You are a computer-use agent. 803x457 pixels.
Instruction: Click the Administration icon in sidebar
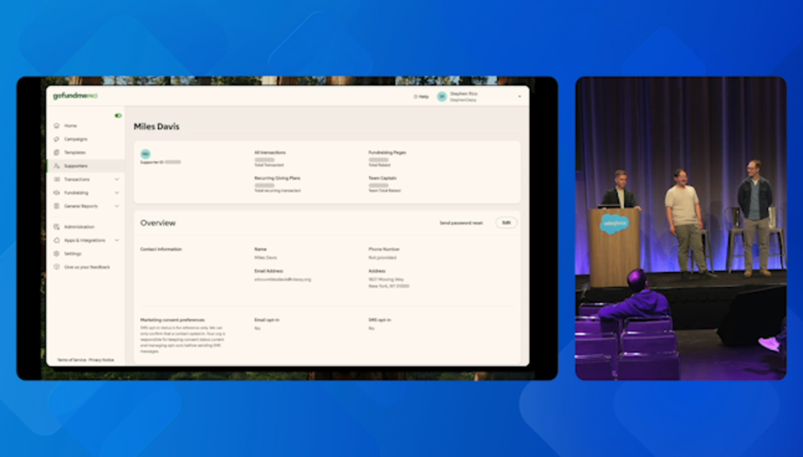56,227
